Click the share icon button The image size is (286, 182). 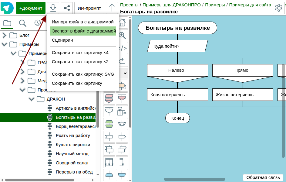(x=67, y=8)
